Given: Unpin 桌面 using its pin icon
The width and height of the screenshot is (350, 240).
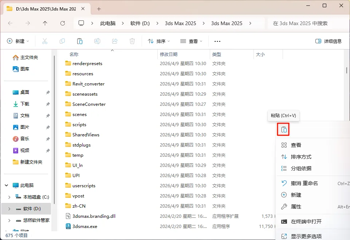Looking at the screenshot, I should [48, 92].
